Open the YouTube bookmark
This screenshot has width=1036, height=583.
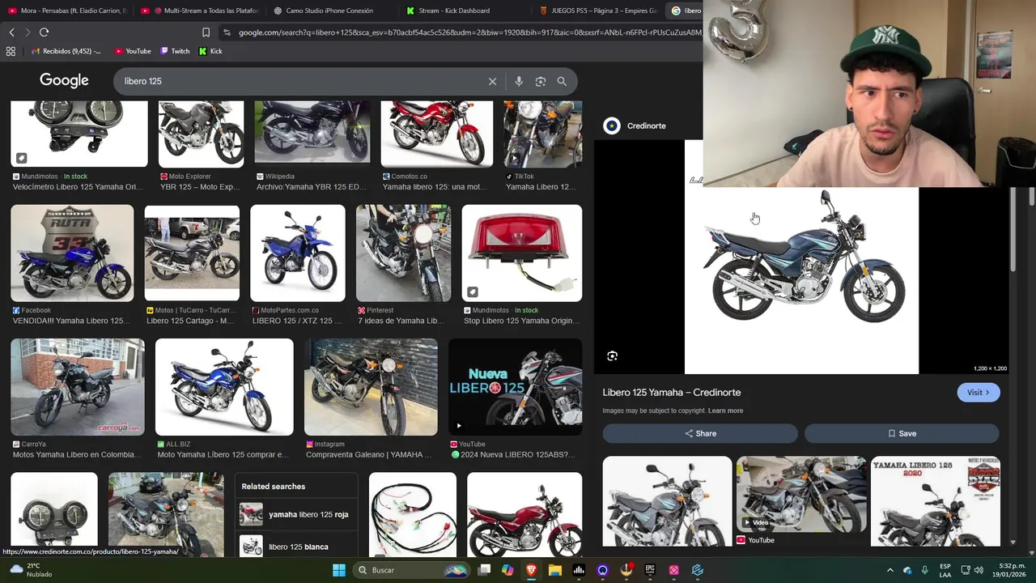click(x=133, y=51)
